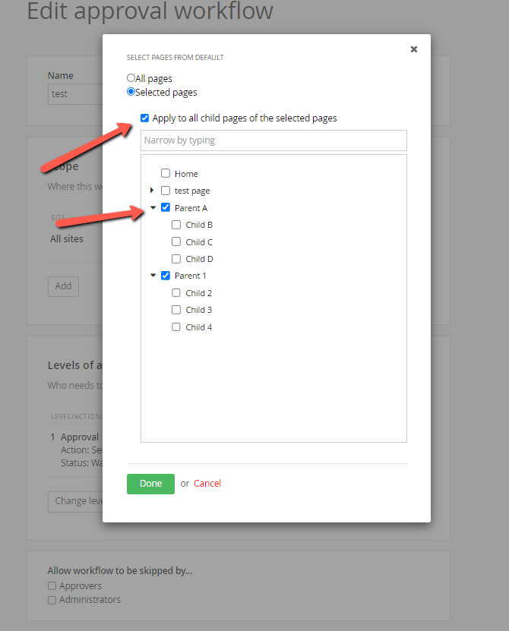Click the Child 3 label

point(198,310)
